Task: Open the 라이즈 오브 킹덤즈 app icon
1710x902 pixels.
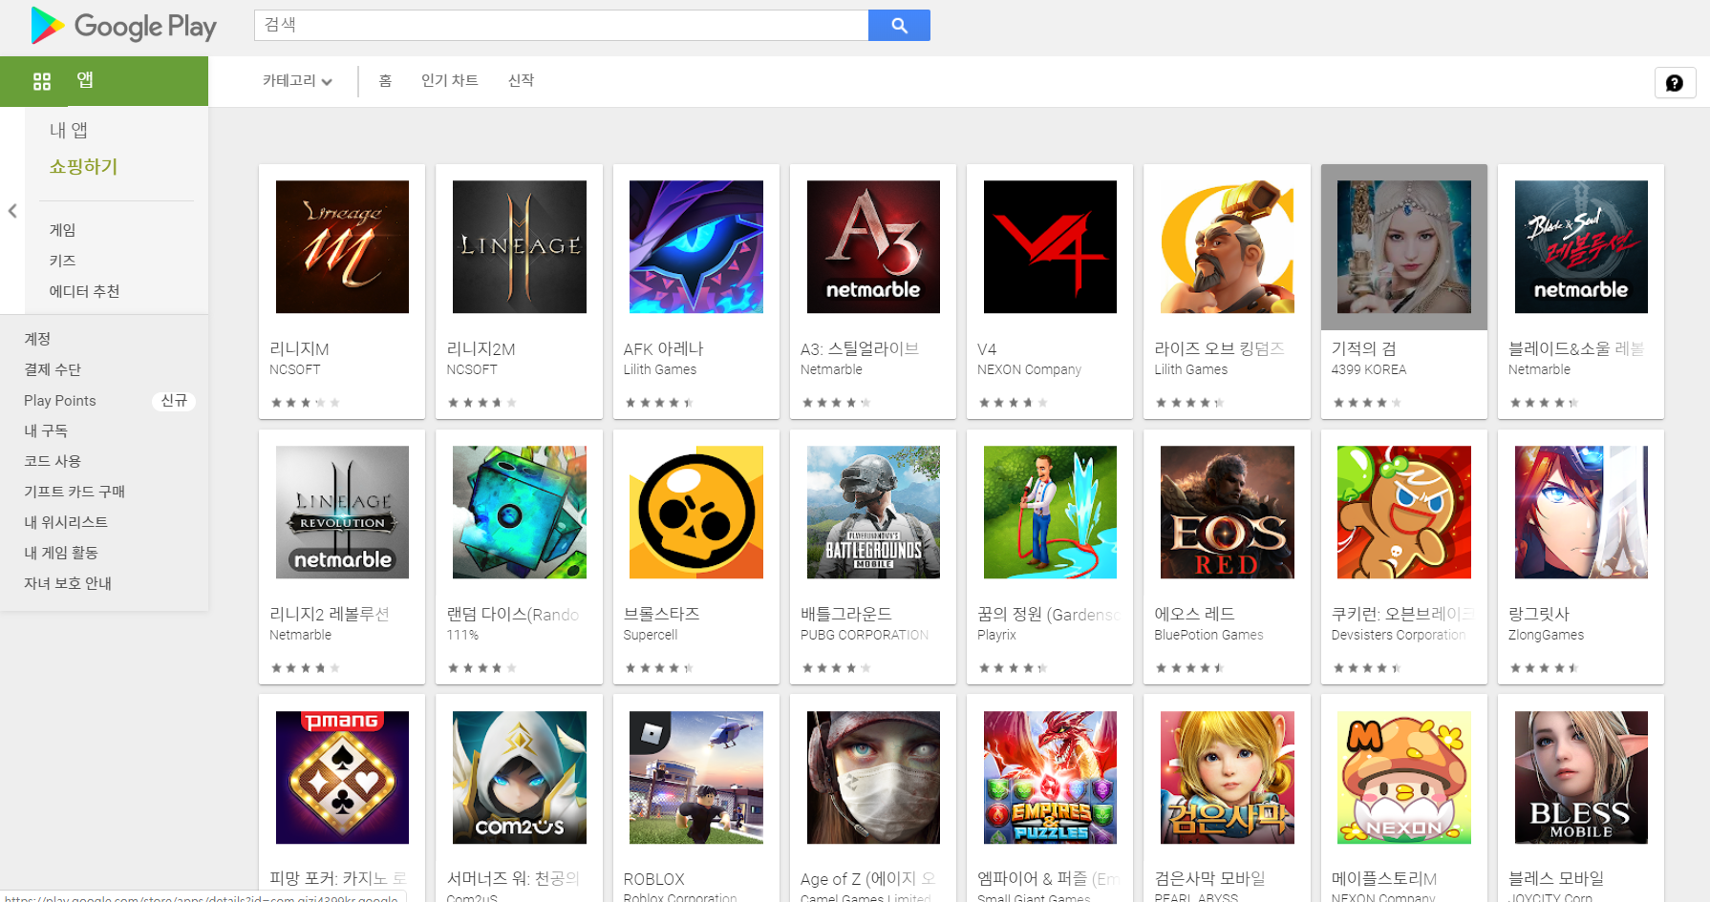Action: (x=1227, y=247)
